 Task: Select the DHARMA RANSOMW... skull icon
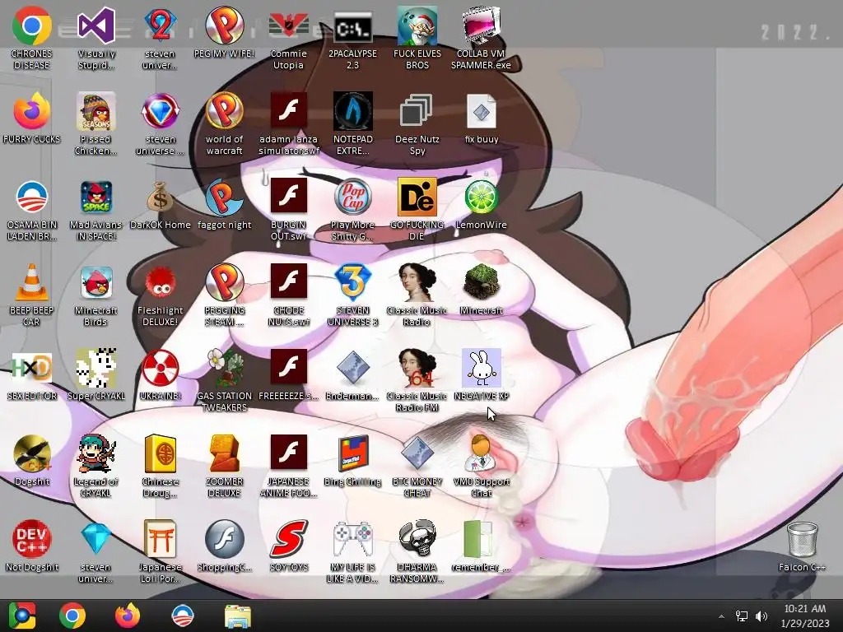(417, 538)
